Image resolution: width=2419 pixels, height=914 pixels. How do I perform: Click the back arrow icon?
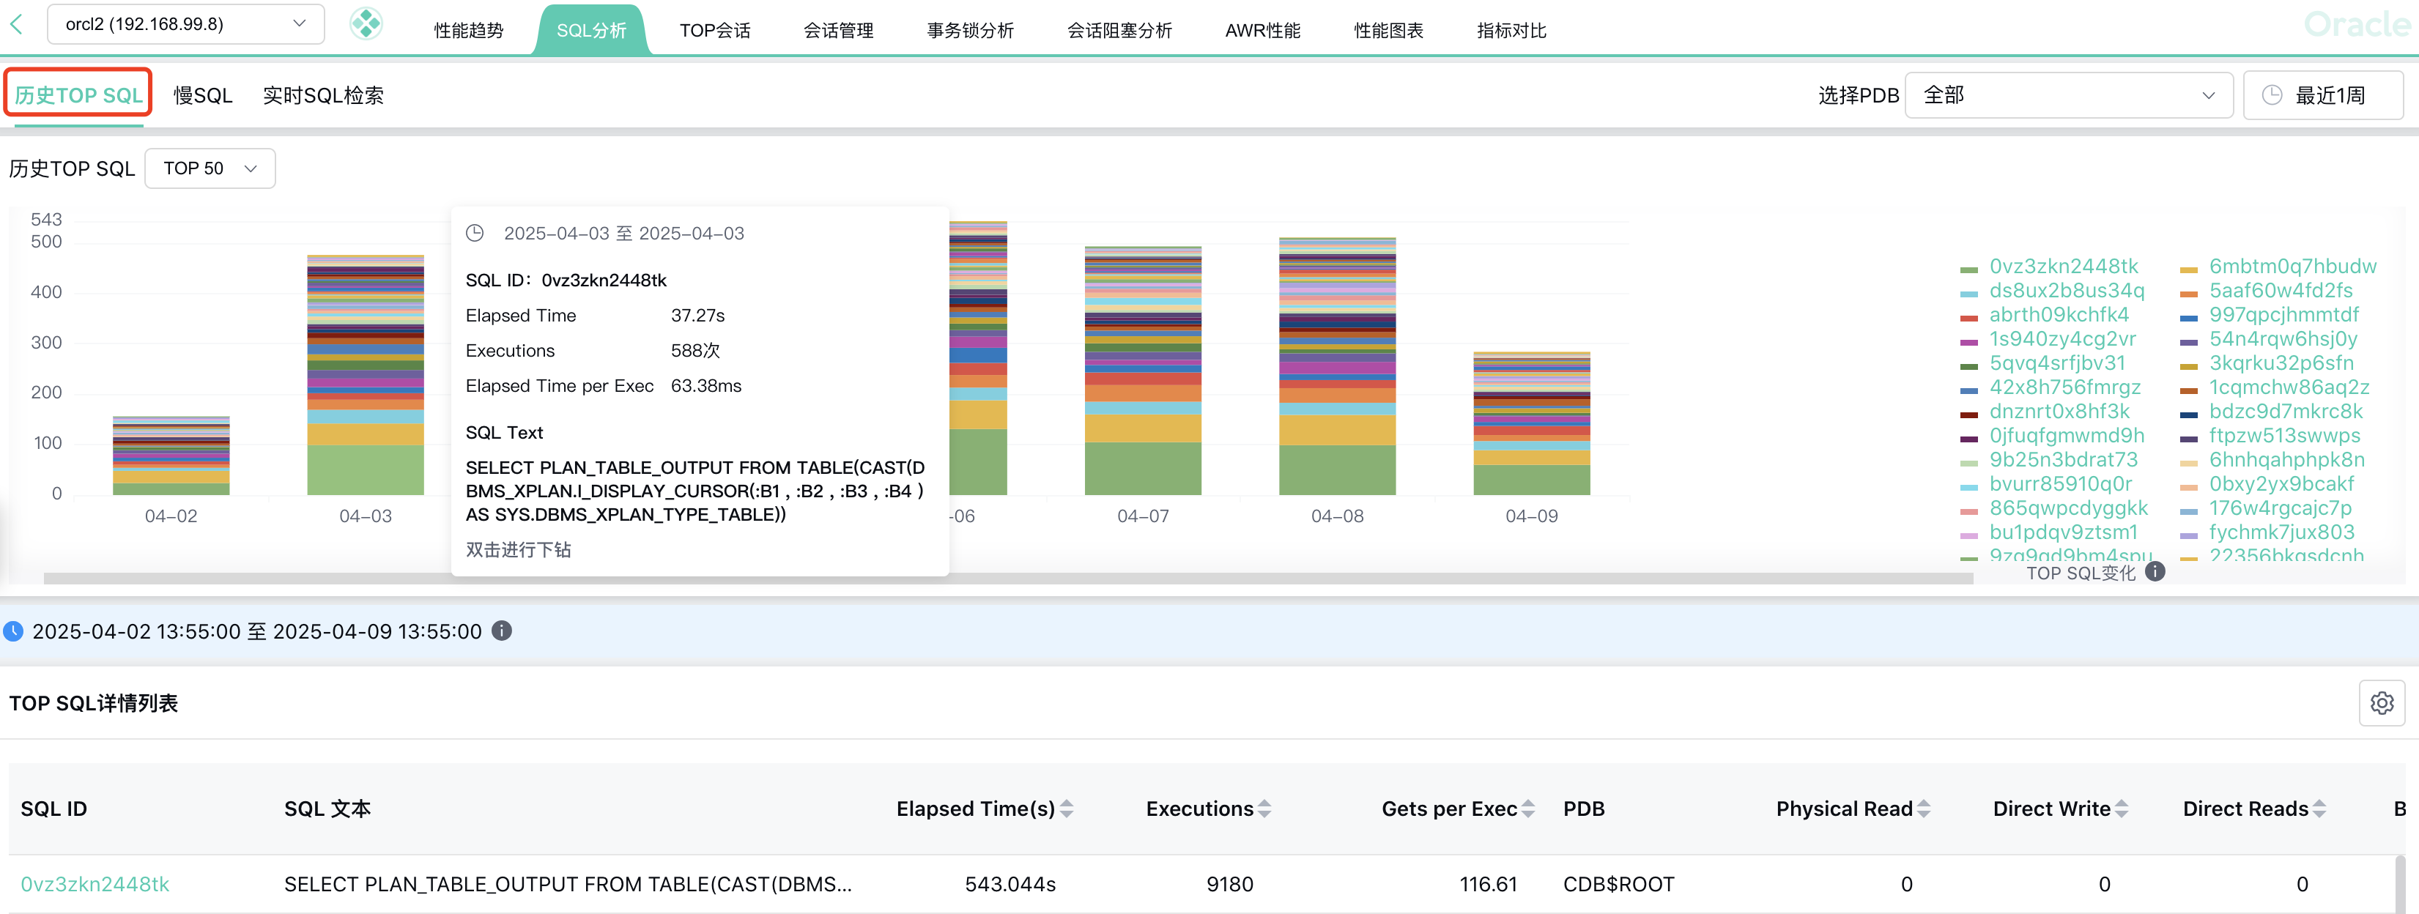(17, 24)
